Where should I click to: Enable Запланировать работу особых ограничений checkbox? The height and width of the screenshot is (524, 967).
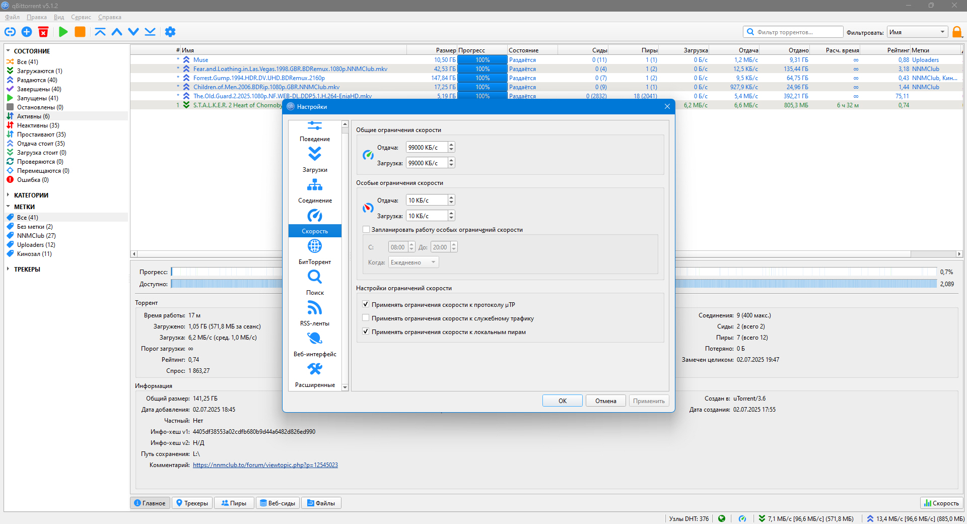[x=366, y=229]
